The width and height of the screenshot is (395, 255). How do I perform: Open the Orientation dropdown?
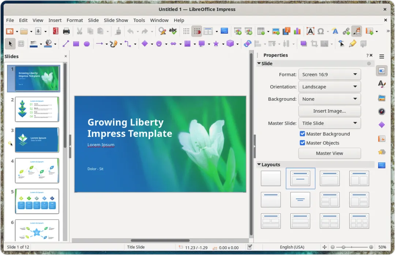[330, 87]
